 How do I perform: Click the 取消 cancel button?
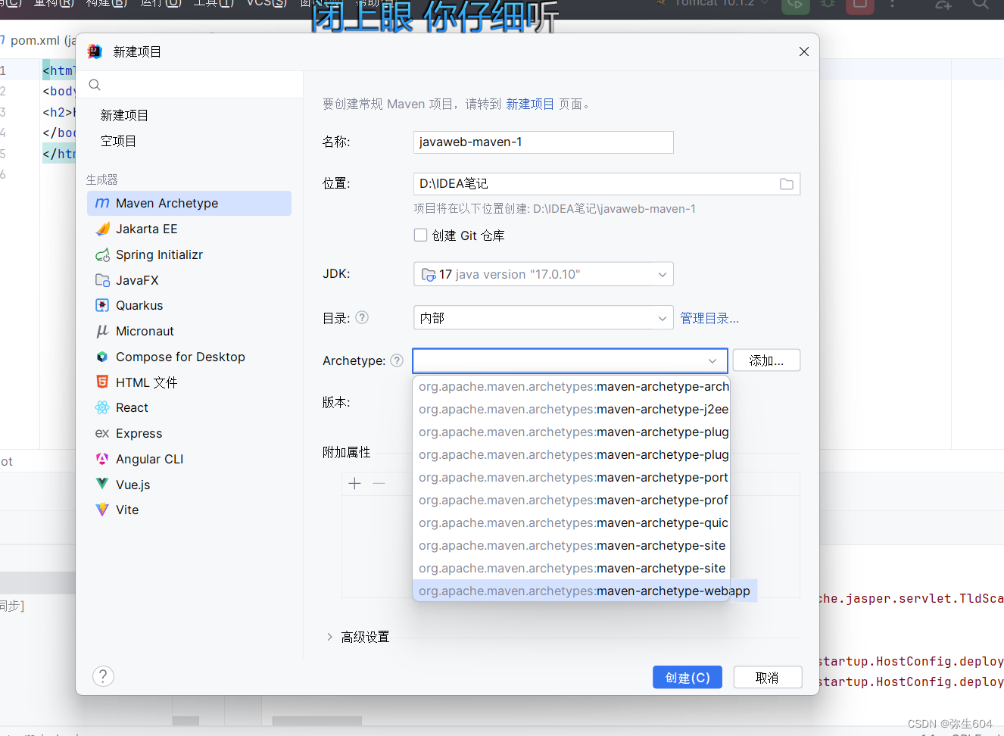(x=768, y=677)
